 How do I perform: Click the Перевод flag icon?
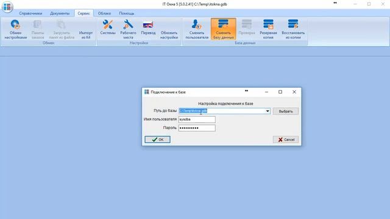[148, 27]
